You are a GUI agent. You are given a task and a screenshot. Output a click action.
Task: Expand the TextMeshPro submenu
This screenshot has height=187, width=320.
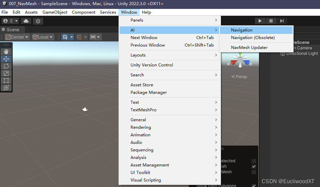click(x=170, y=110)
